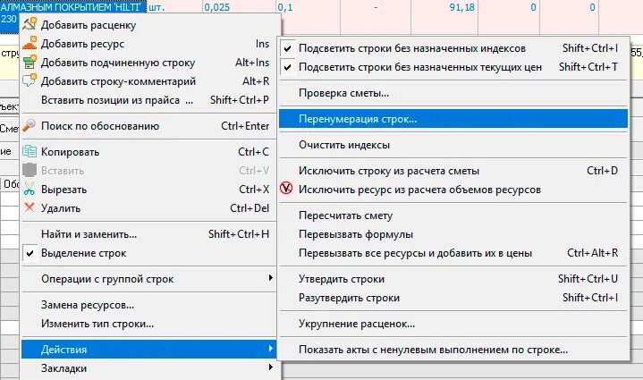Click the 'Добавить ресурс' bricks icon
Screen dimensions: 643x380
click(30, 44)
